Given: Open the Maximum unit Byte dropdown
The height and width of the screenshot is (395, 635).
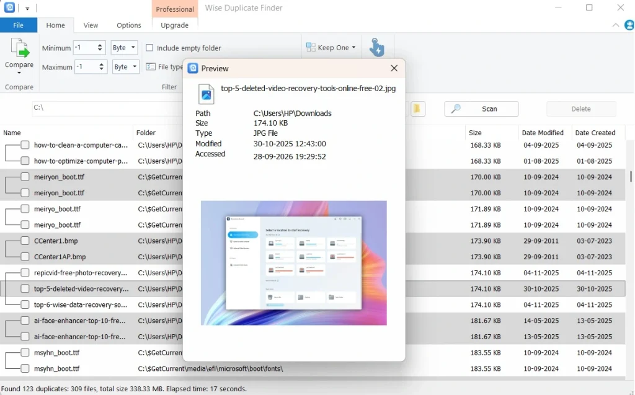Looking at the screenshot, I should pos(125,67).
